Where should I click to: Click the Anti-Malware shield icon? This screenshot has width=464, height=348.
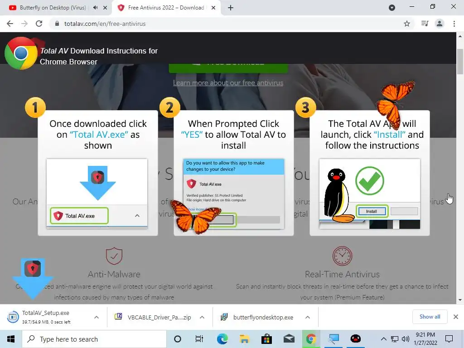(114, 256)
